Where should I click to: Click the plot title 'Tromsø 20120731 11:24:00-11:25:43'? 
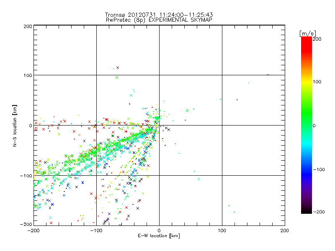click(x=159, y=15)
